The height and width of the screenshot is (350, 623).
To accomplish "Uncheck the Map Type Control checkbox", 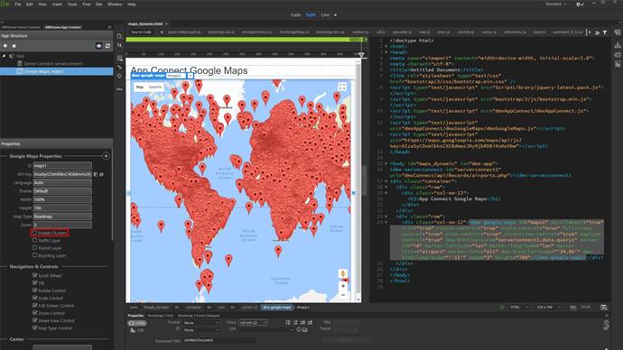I will (35, 327).
